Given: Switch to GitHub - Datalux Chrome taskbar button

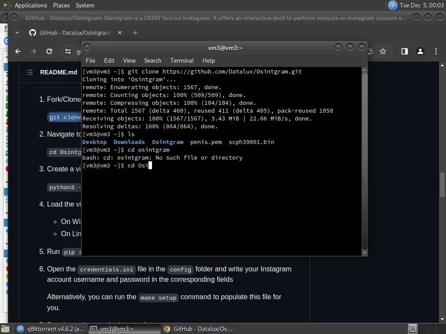Looking at the screenshot, I should [x=199, y=329].
